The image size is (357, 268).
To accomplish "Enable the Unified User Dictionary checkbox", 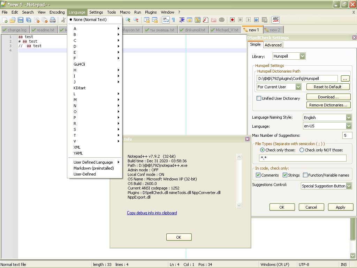I will tap(259, 98).
